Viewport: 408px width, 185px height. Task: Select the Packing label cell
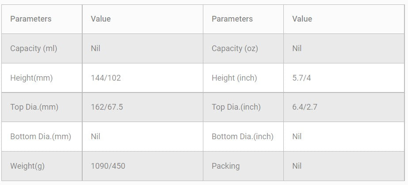(x=225, y=166)
